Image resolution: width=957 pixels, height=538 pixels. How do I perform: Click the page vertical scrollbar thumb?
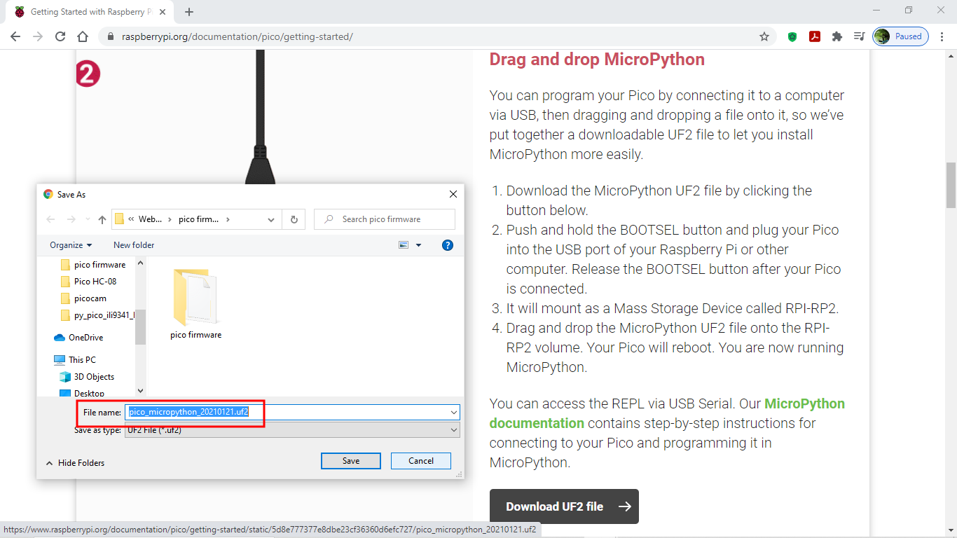coord(951,185)
